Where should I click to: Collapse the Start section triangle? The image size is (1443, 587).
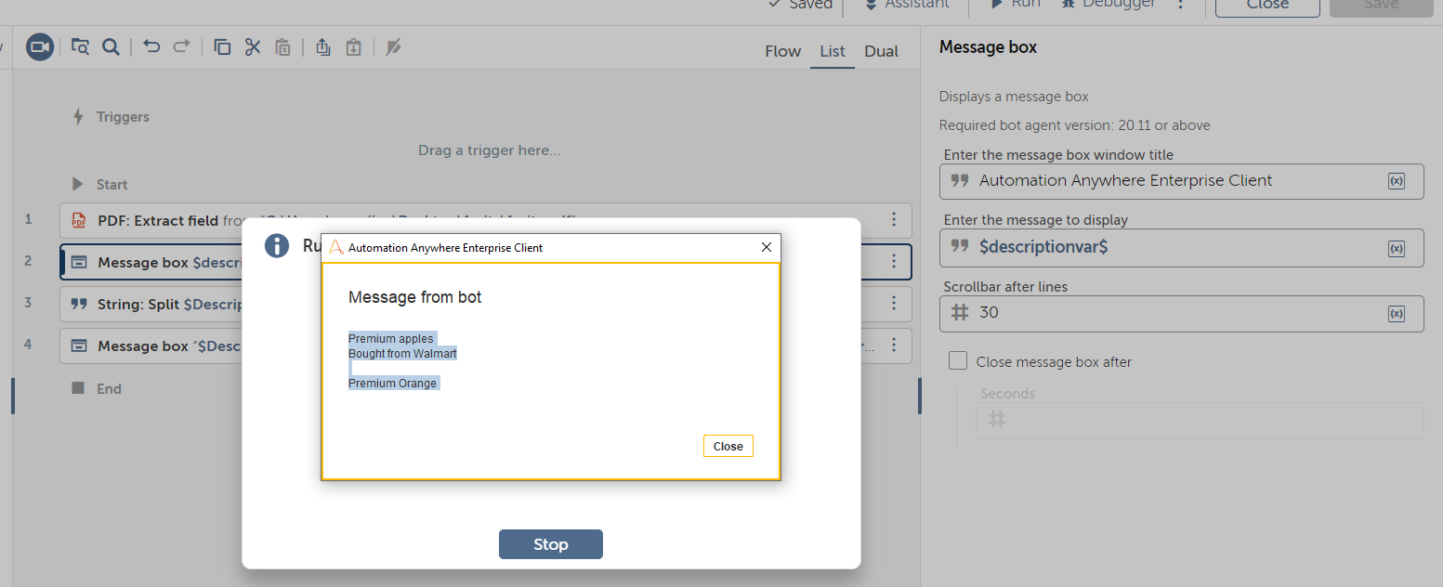(78, 184)
